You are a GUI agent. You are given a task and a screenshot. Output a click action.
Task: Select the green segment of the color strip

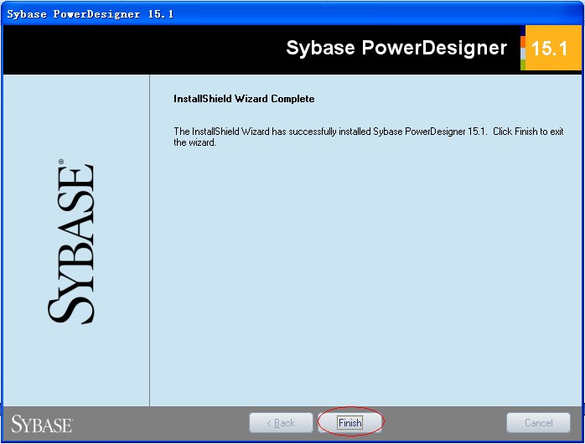tap(522, 65)
